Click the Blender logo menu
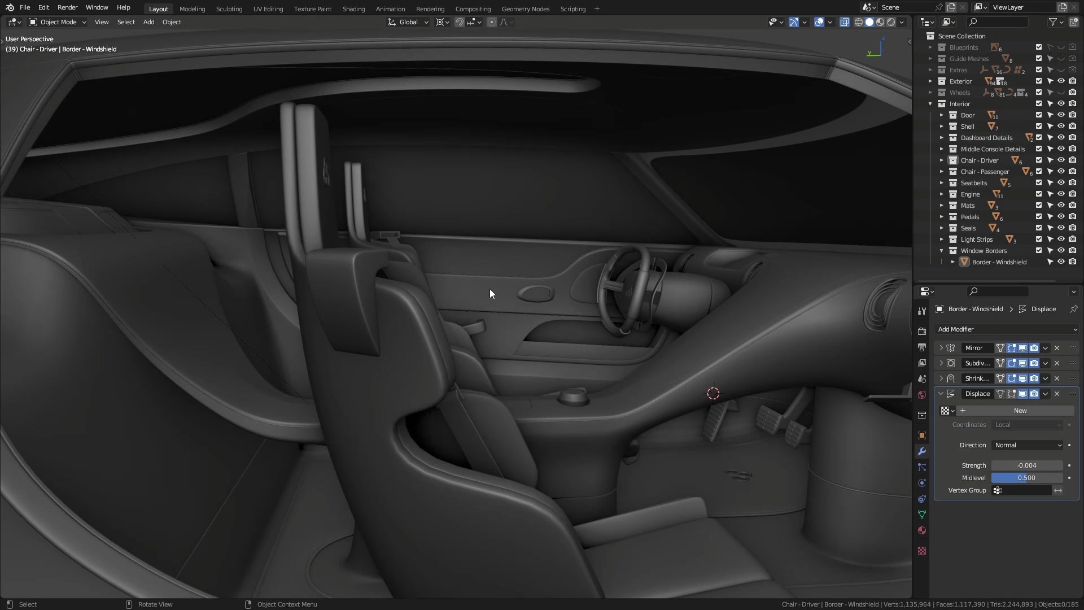Screen dimensions: 1084x610 (10, 7)
